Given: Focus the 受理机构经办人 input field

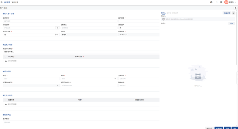Looking at the screenshot, I should 89,86.
